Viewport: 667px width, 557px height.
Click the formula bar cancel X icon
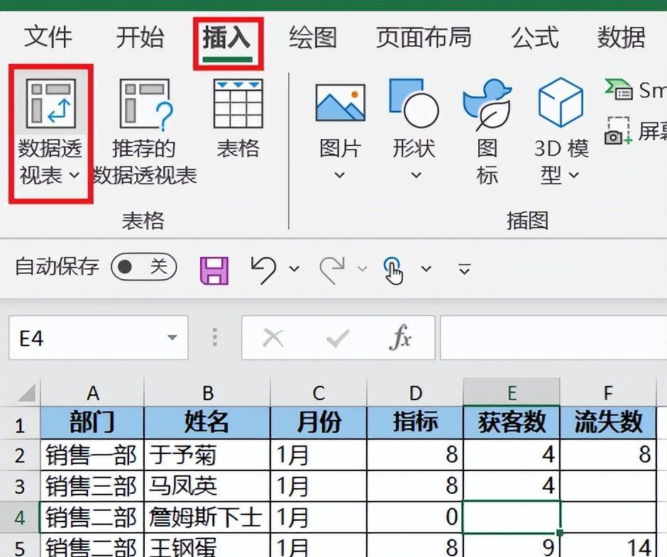273,338
